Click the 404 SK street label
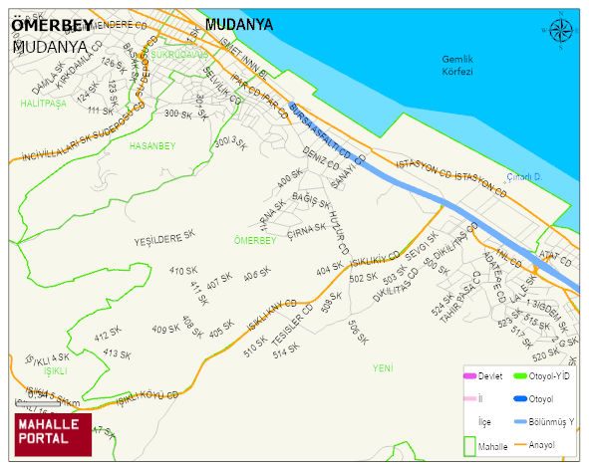Image resolution: width=589 pixels, height=470 pixels. (330, 269)
